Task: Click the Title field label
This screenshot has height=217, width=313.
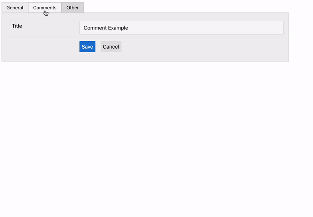Action: click(x=17, y=26)
